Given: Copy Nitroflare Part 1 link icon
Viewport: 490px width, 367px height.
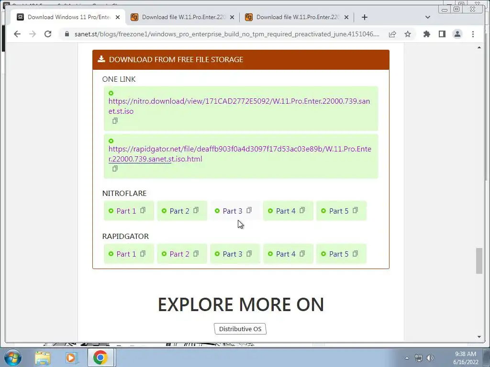Looking at the screenshot, I should point(143,210).
